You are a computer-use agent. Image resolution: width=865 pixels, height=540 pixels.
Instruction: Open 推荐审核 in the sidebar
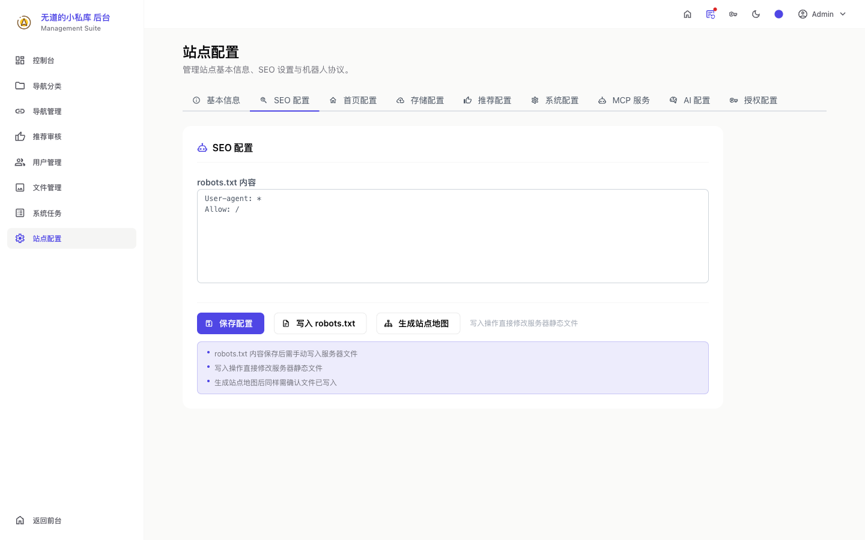(71, 137)
